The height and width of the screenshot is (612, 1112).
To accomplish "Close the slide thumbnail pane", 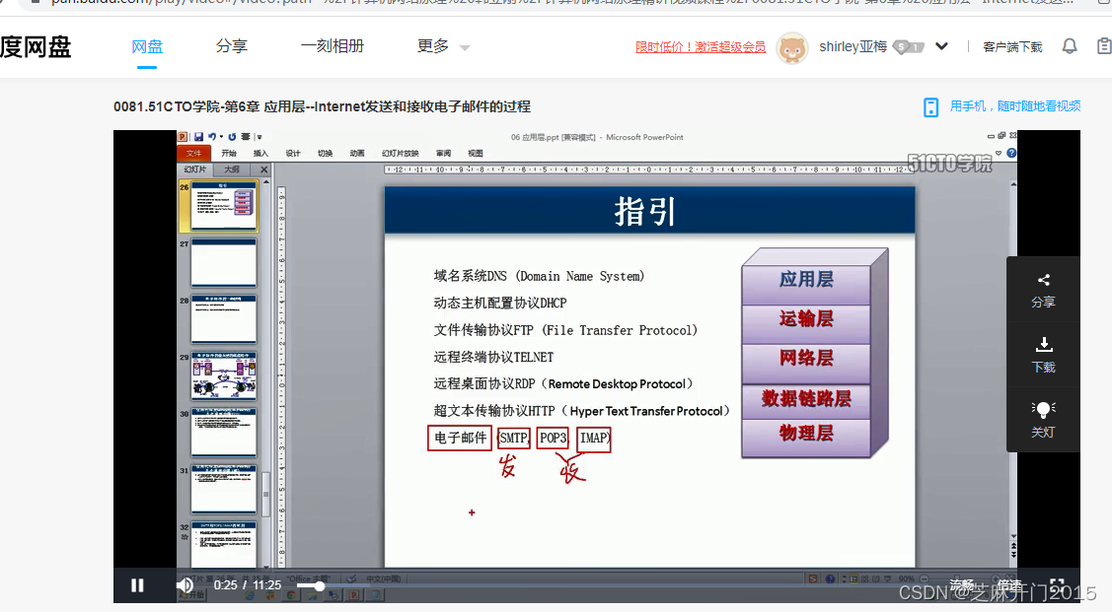I will click(x=263, y=170).
